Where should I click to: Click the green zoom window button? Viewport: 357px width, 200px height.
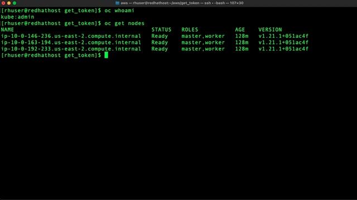pyautogui.click(x=15, y=3)
